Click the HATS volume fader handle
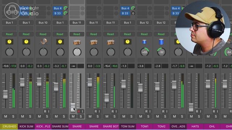The height and width of the screenshot is (130, 232). [x=191, y=107]
